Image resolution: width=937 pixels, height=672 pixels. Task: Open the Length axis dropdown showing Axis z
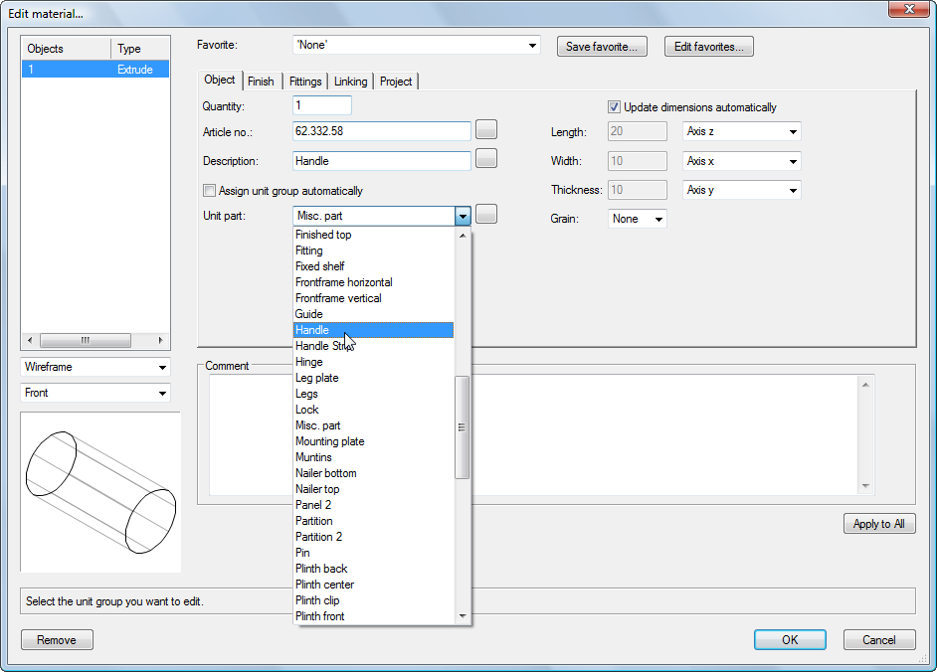coord(742,131)
